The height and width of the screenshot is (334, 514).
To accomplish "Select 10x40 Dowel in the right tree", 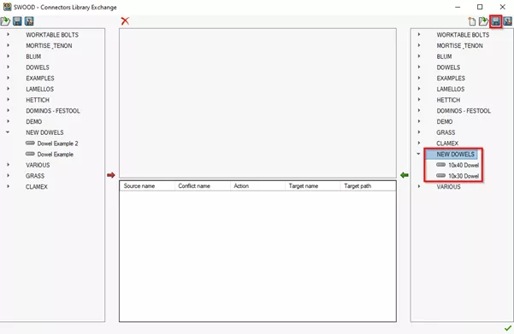I will click(x=464, y=165).
